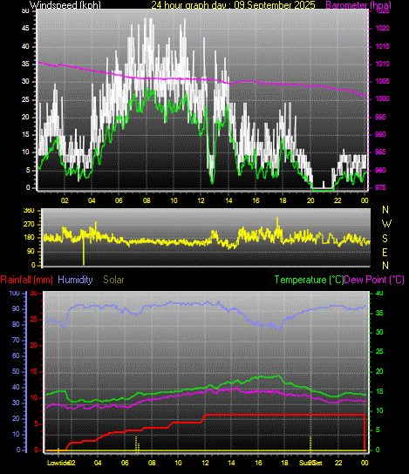Click the '180' wind direction axis value
The height and width of the screenshot is (474, 409).
[29, 238]
